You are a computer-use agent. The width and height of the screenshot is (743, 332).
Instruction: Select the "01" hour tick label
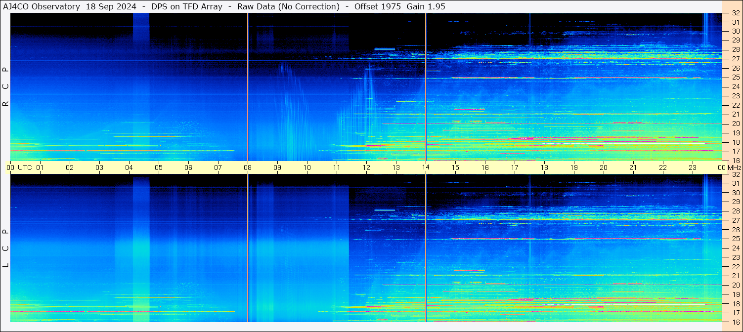click(40, 167)
